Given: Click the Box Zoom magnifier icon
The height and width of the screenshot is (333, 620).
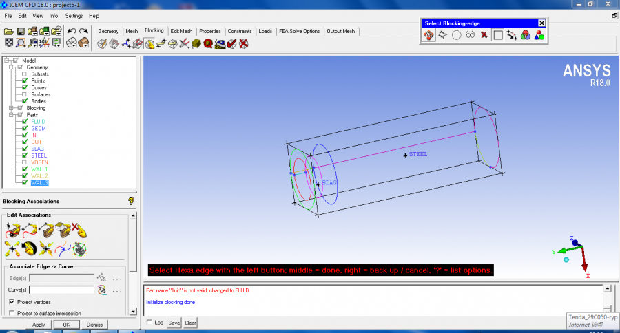Looking at the screenshot, I should point(21,43).
